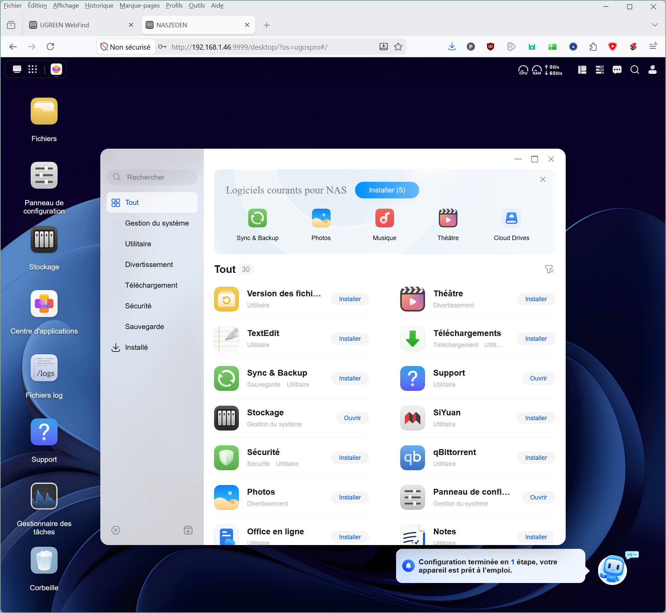The height and width of the screenshot is (613, 666).
Task: Open the configuration terminée notification
Action: [x=491, y=566]
